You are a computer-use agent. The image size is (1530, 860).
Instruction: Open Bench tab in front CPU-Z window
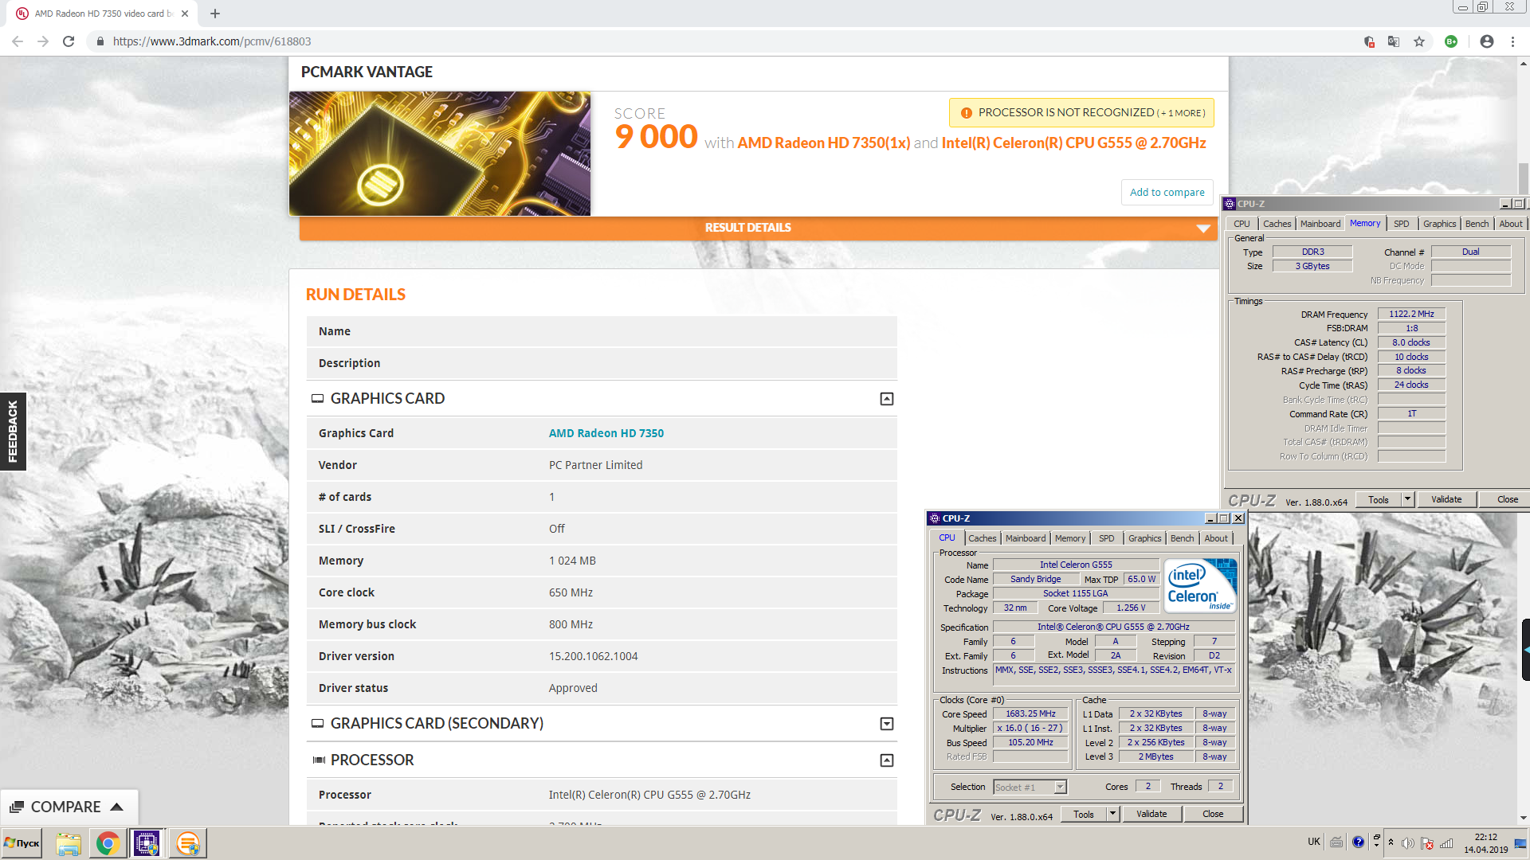pos(1183,538)
